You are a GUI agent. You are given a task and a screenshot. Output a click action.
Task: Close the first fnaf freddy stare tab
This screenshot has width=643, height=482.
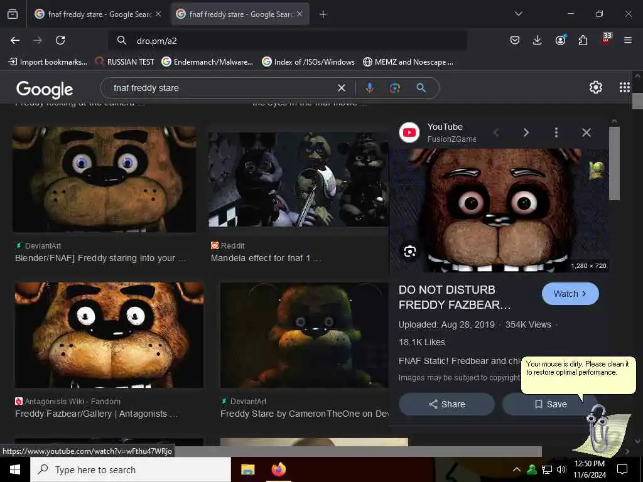pos(158,14)
